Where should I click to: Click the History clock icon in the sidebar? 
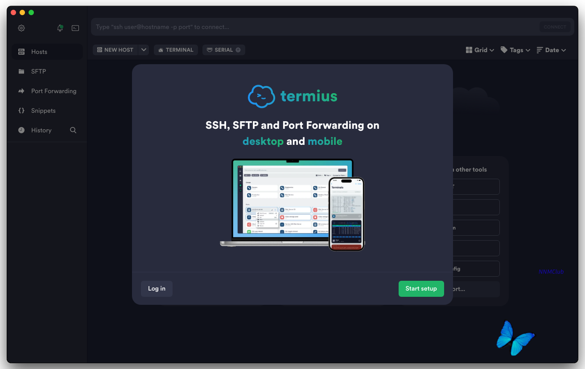[x=21, y=130]
